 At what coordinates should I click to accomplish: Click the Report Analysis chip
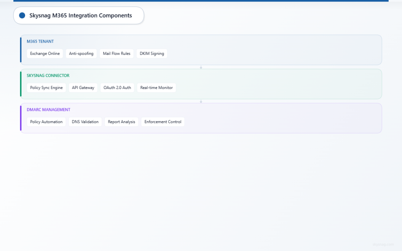tap(122, 122)
